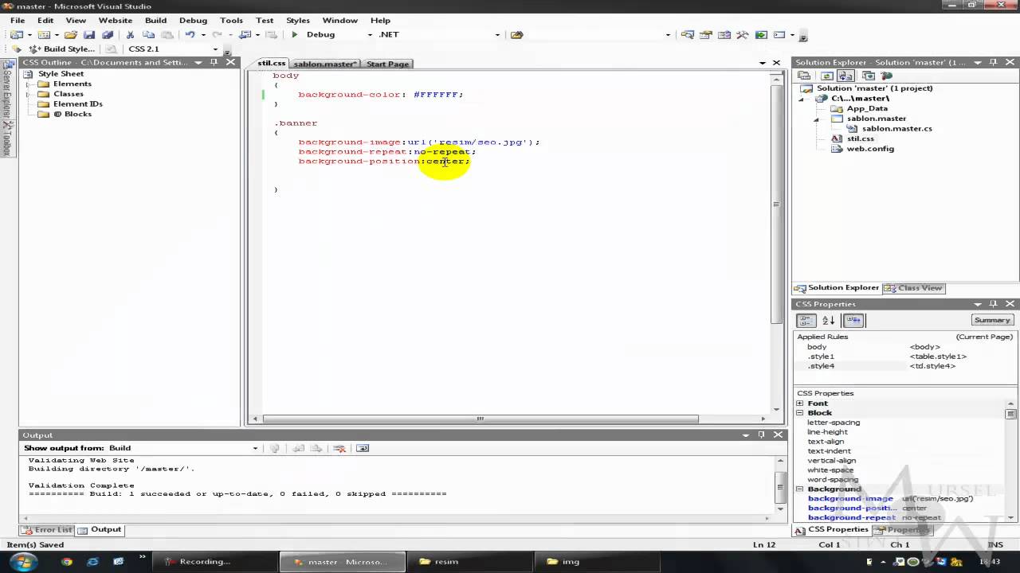
Task: Open the .NET platform dropdown
Action: pyautogui.click(x=497, y=34)
